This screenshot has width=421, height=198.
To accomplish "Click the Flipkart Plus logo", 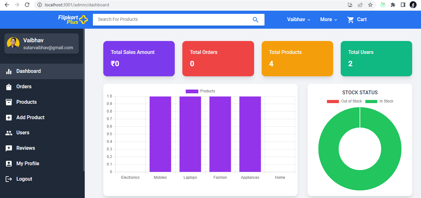I will click(73, 19).
